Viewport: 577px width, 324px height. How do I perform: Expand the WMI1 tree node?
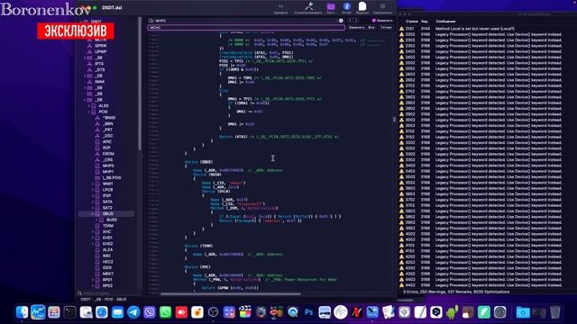(93, 184)
